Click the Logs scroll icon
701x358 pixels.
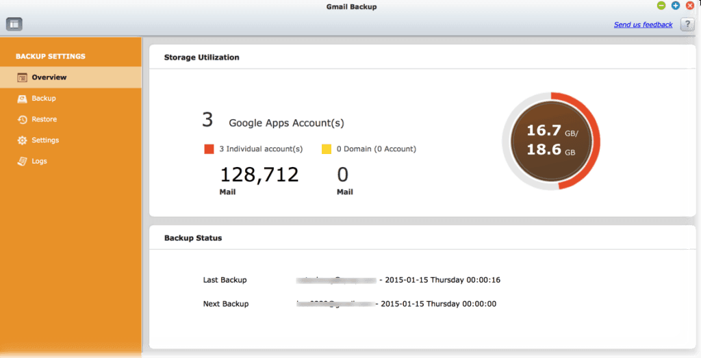pos(22,162)
